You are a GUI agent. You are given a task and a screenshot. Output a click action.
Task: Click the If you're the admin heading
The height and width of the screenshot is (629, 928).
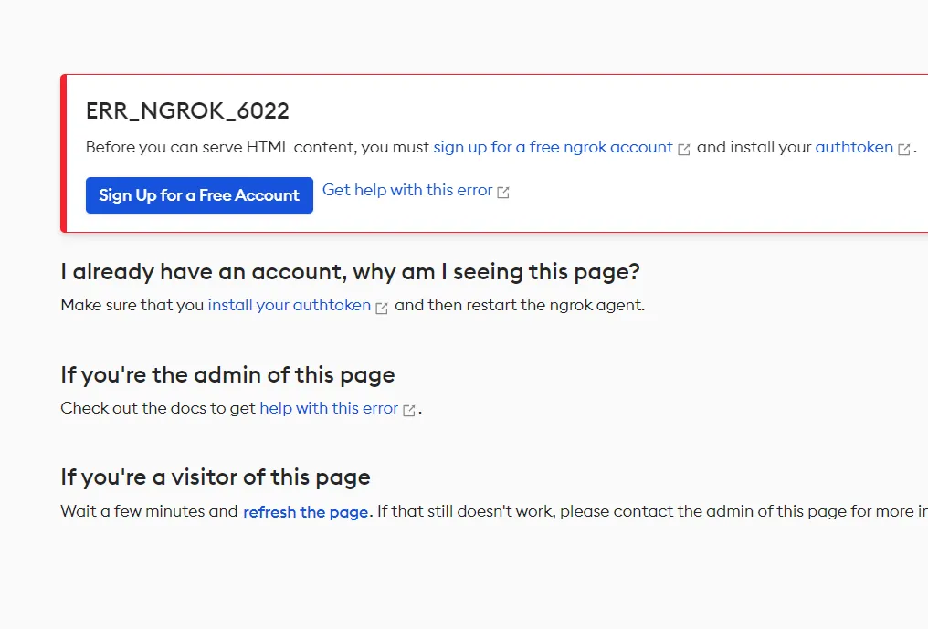pyautogui.click(x=227, y=374)
